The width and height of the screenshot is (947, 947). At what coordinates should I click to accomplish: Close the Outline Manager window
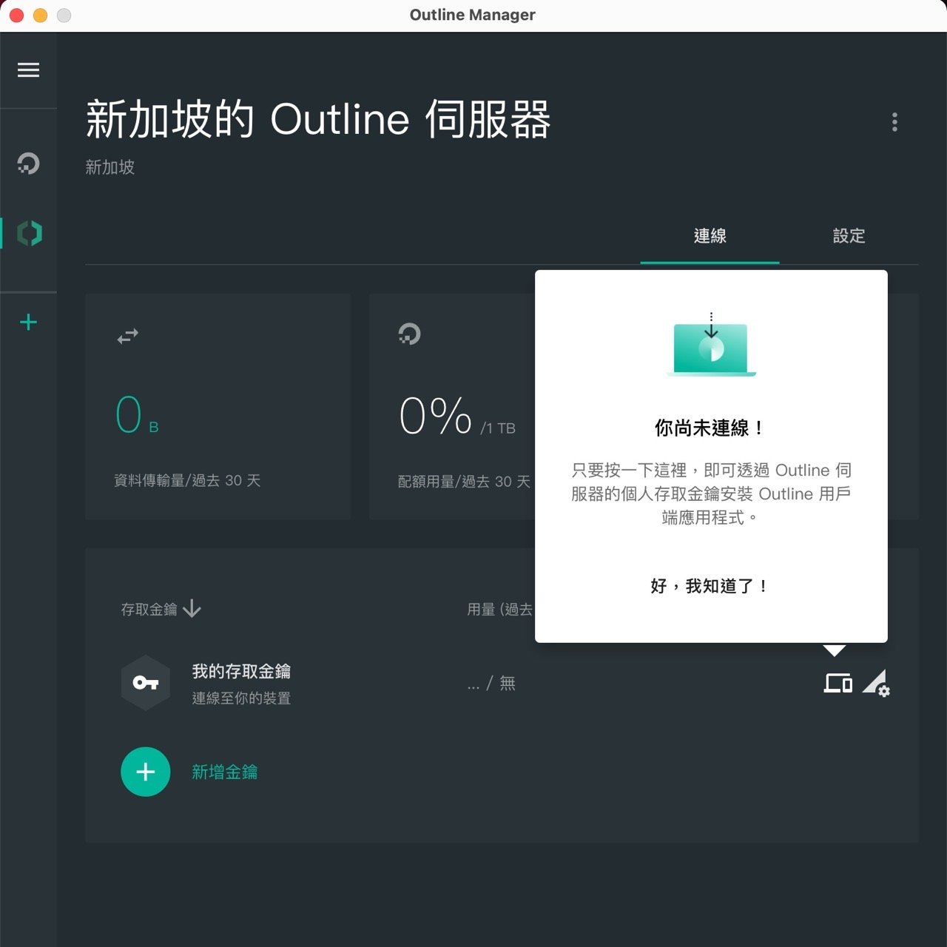pos(16,15)
